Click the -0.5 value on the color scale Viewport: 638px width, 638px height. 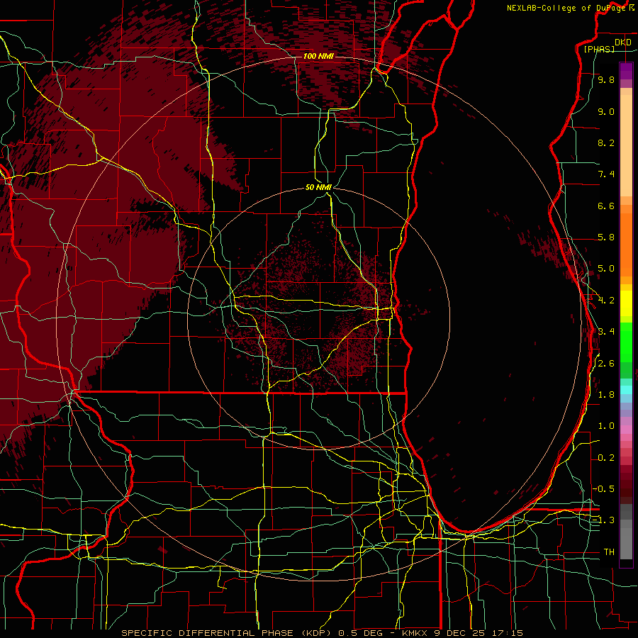pos(604,488)
